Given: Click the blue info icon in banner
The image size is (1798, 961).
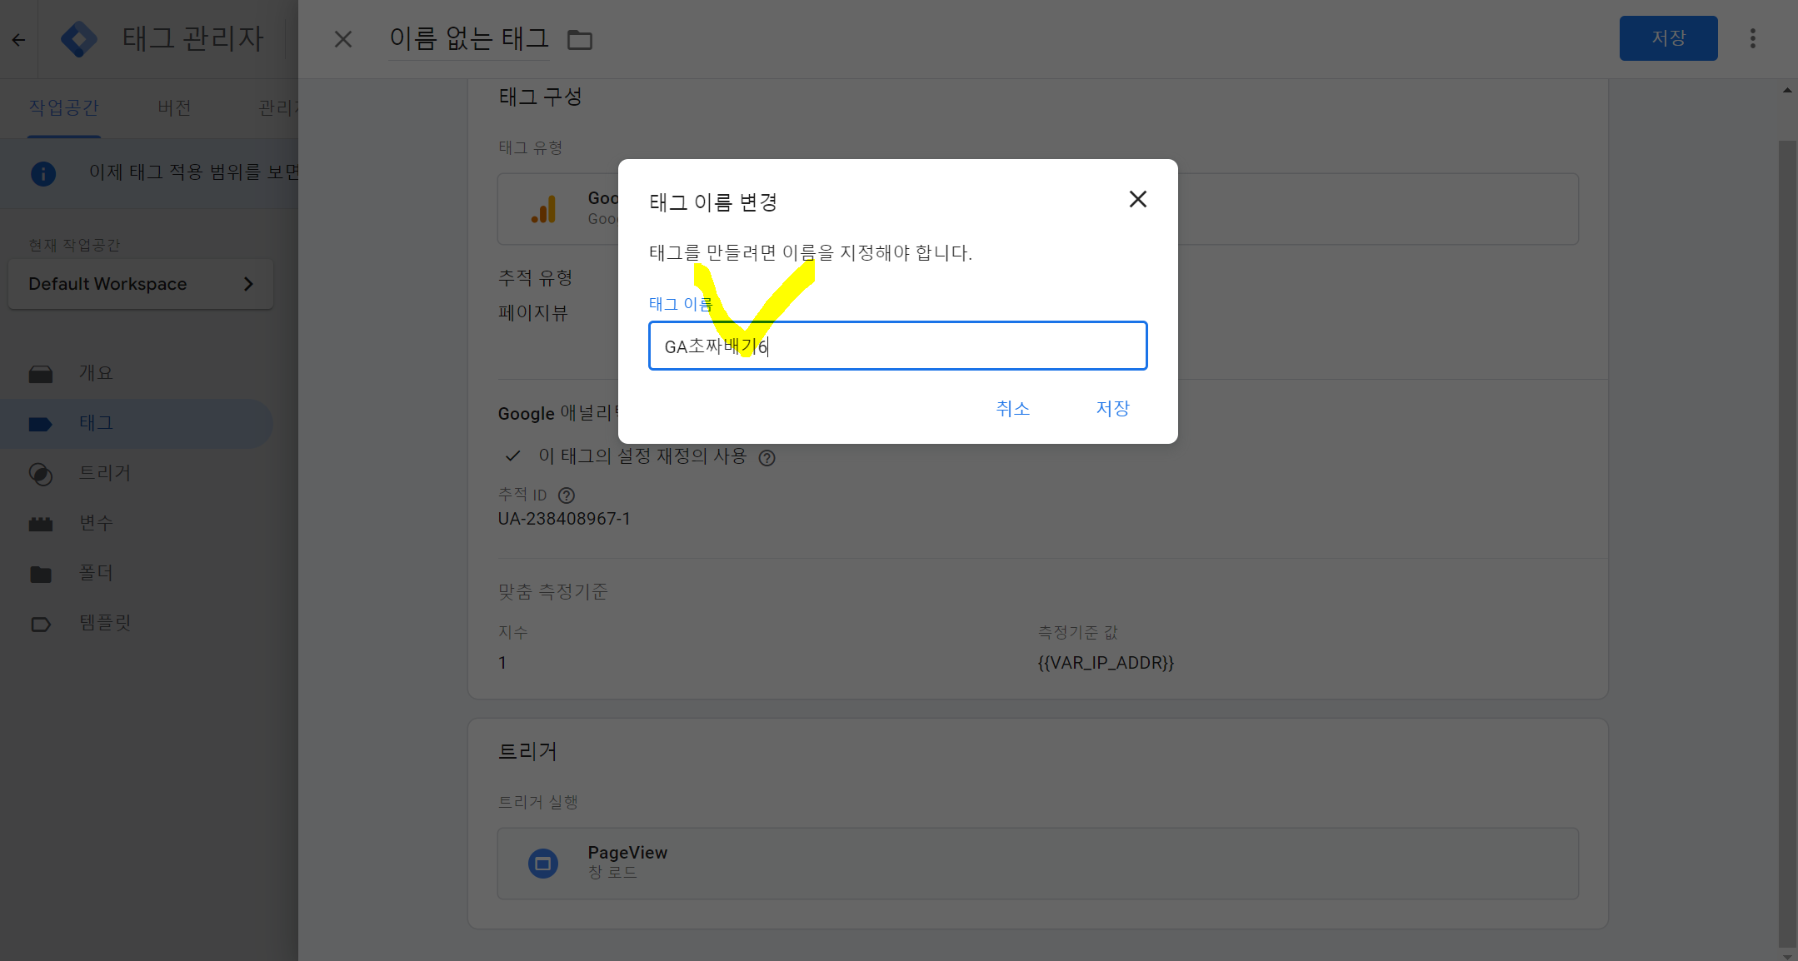Looking at the screenshot, I should coord(43,173).
